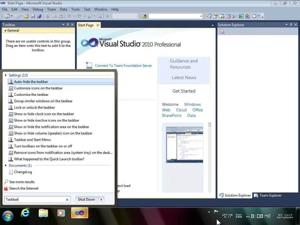Toggle the Solution Explorer auto-hide pin
Viewport: 300px width, 225px height.
(x=291, y=25)
